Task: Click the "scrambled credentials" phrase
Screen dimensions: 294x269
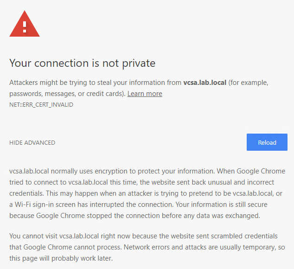Action: 250,237
